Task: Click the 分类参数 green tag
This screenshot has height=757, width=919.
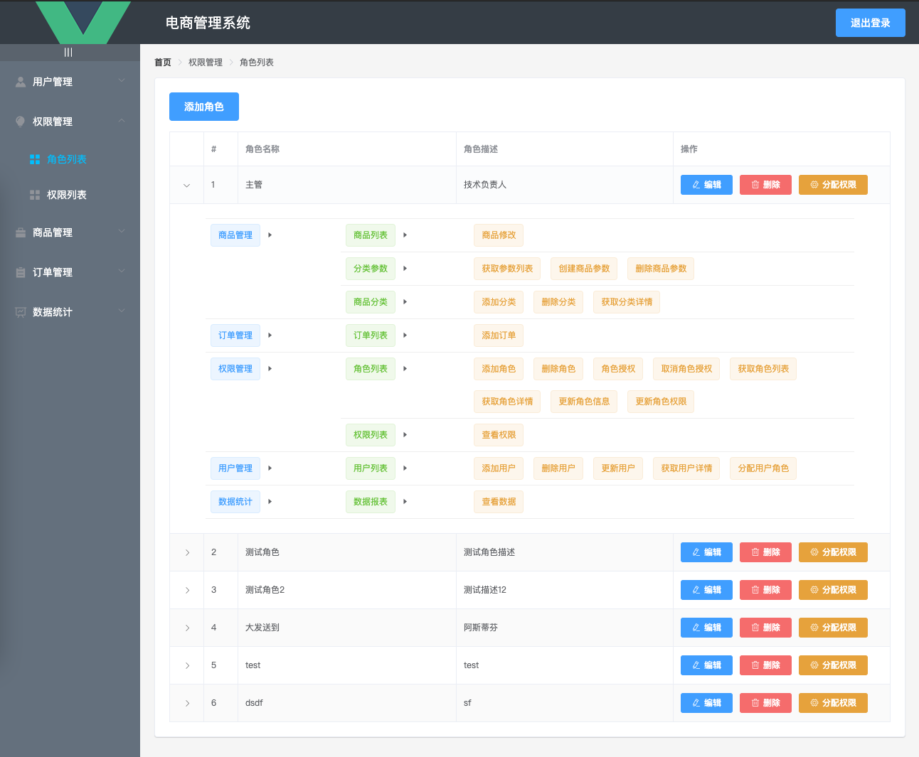Action: [371, 269]
